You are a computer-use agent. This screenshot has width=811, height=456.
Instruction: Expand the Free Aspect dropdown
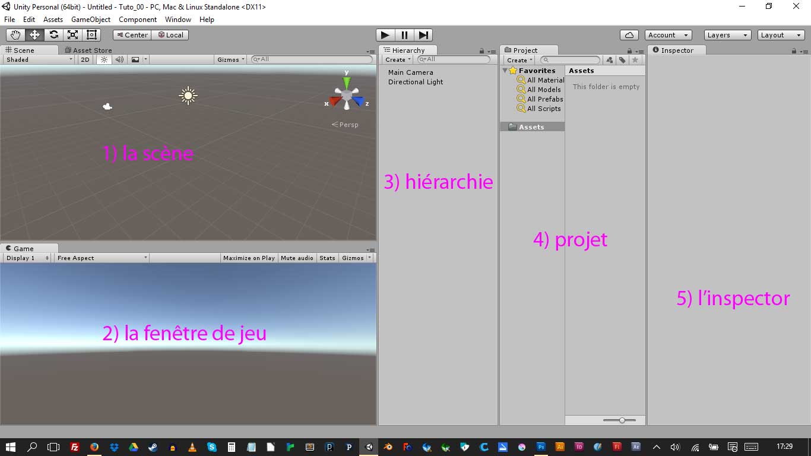102,258
